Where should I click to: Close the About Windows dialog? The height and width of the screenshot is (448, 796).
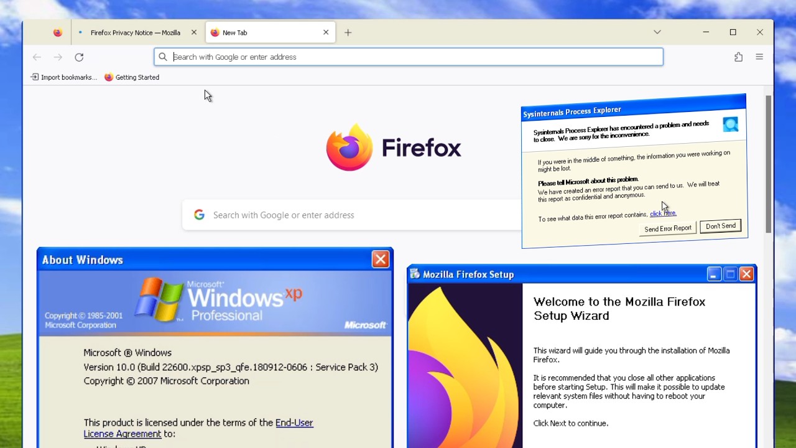[380, 259]
